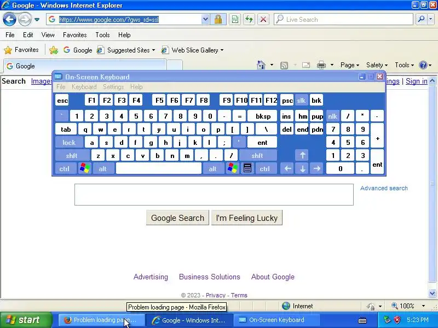Click the keyboard space bar key

159,168
